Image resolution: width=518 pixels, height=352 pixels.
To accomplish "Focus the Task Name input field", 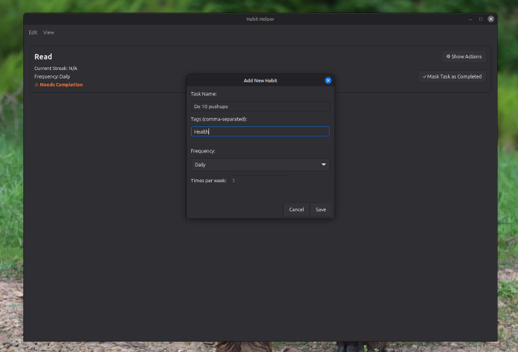I will [260, 106].
